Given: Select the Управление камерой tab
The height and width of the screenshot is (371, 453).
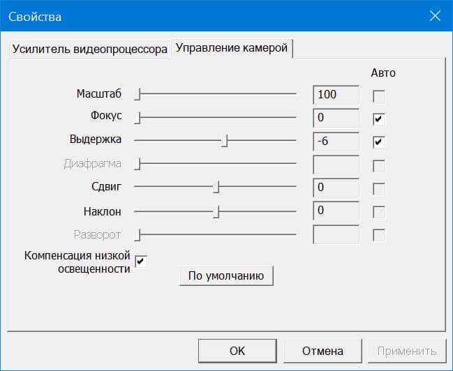Looking at the screenshot, I should [232, 49].
